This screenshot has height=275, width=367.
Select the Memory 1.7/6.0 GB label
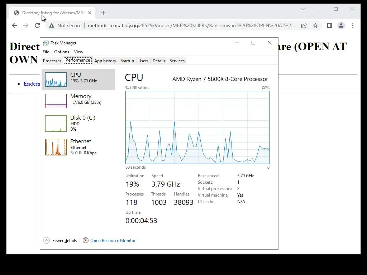(x=86, y=102)
